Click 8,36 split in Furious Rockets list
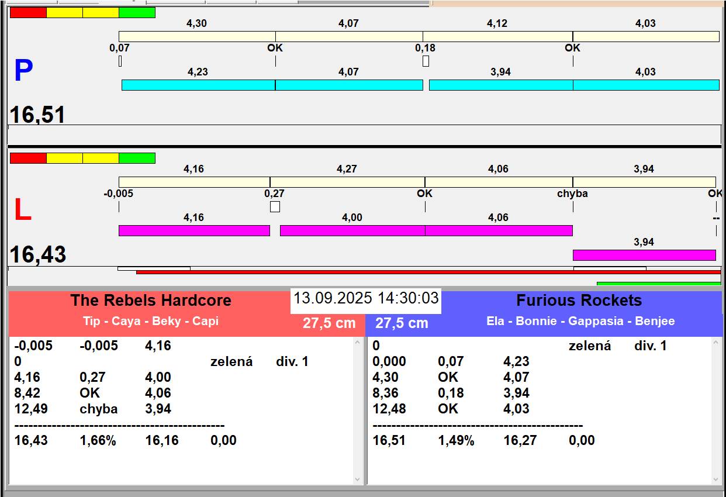 385,393
